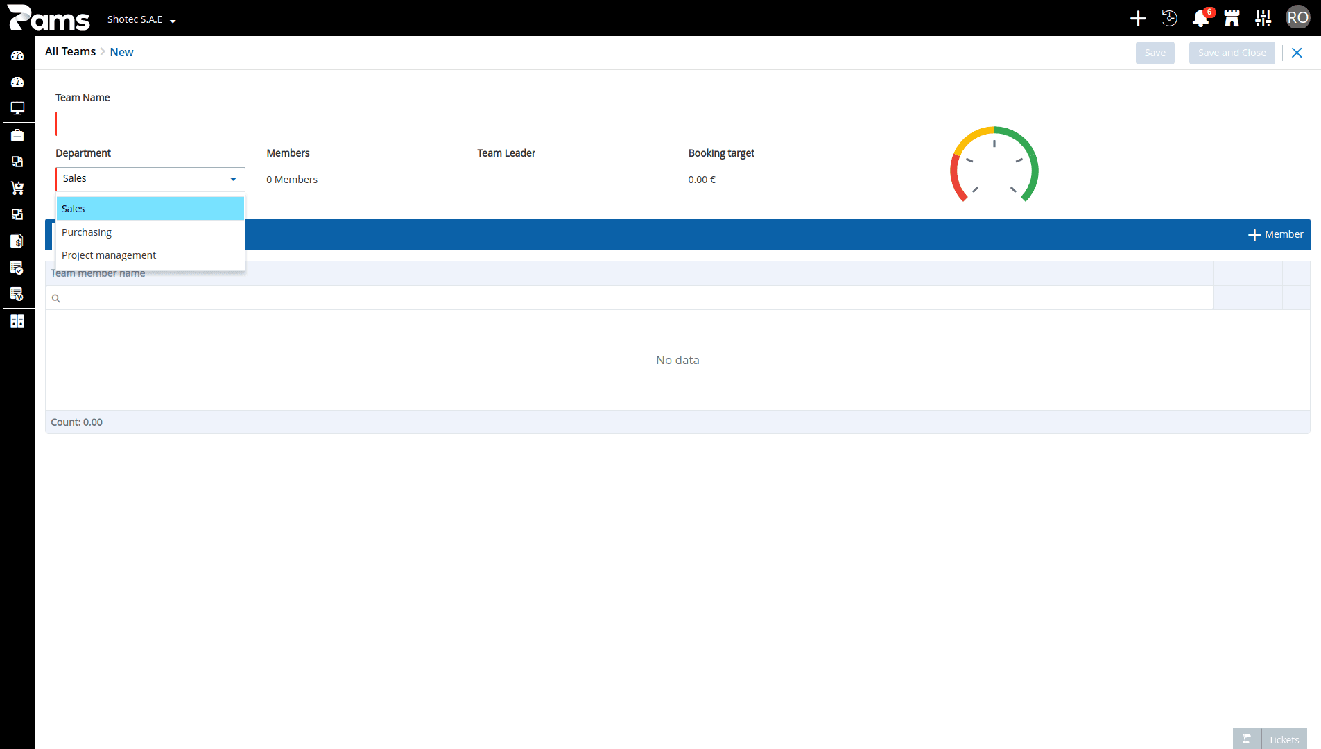This screenshot has height=749, width=1321.
Task: Click the Save and Close button
Action: (1232, 53)
